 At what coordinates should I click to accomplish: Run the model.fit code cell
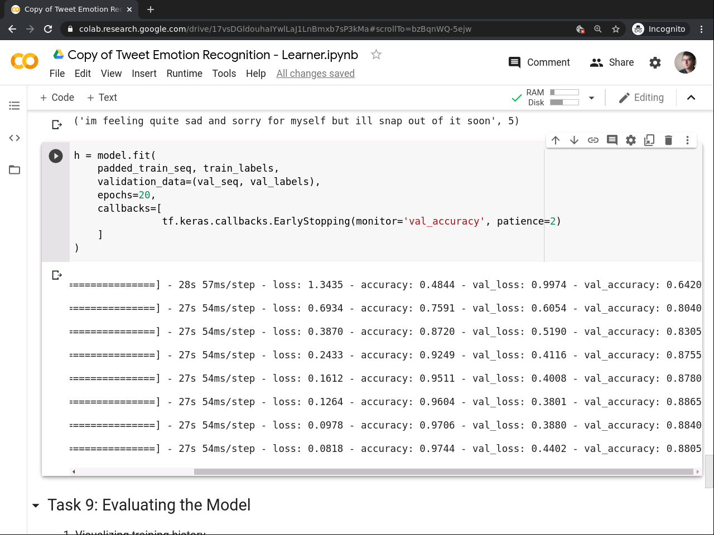(56, 156)
